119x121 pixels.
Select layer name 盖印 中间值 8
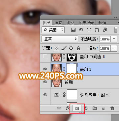(x=92, y=57)
